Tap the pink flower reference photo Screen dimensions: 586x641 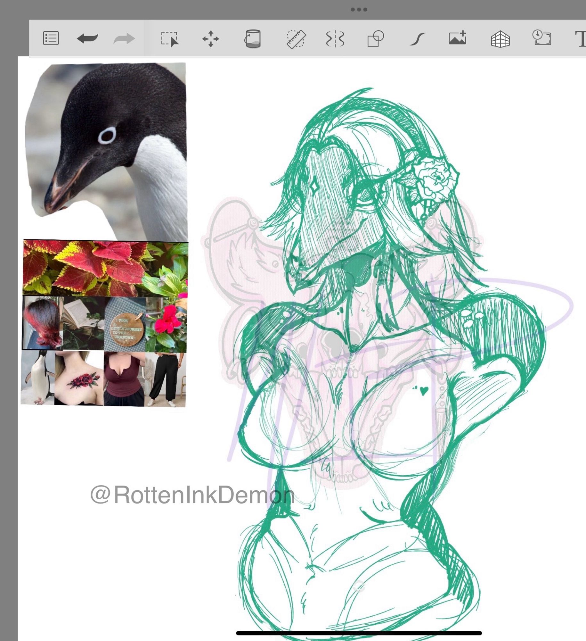click(x=166, y=325)
